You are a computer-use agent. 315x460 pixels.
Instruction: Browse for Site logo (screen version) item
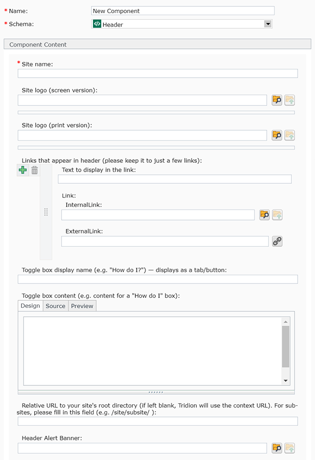click(277, 100)
